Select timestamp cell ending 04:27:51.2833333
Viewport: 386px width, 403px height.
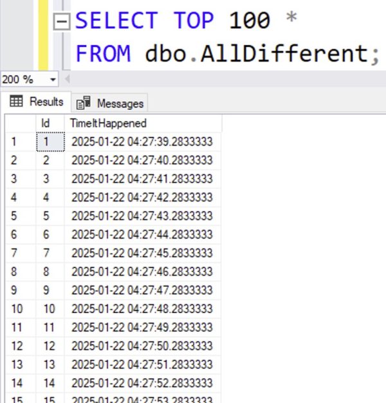142,365
